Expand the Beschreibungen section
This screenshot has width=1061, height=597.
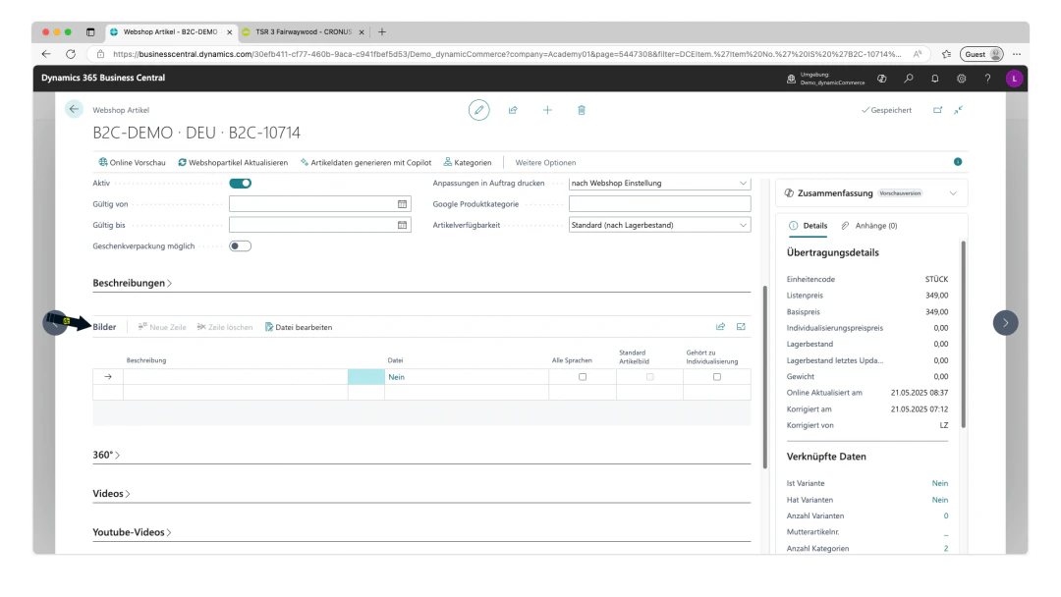click(132, 283)
